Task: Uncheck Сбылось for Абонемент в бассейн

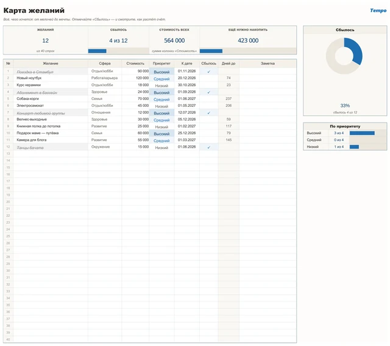Action: click(208, 92)
